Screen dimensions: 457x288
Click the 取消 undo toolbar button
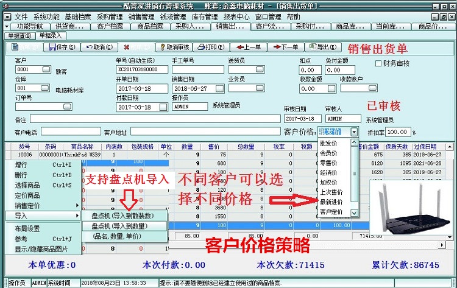click(x=99, y=47)
